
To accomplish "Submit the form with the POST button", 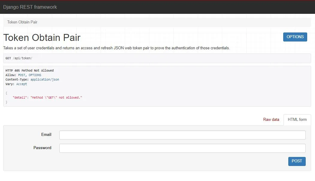I will click(x=297, y=161).
